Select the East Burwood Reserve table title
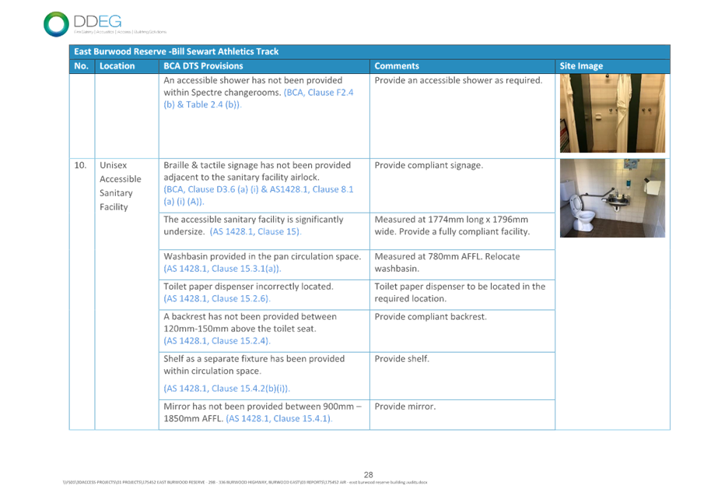The width and height of the screenshot is (718, 496). click(x=176, y=51)
